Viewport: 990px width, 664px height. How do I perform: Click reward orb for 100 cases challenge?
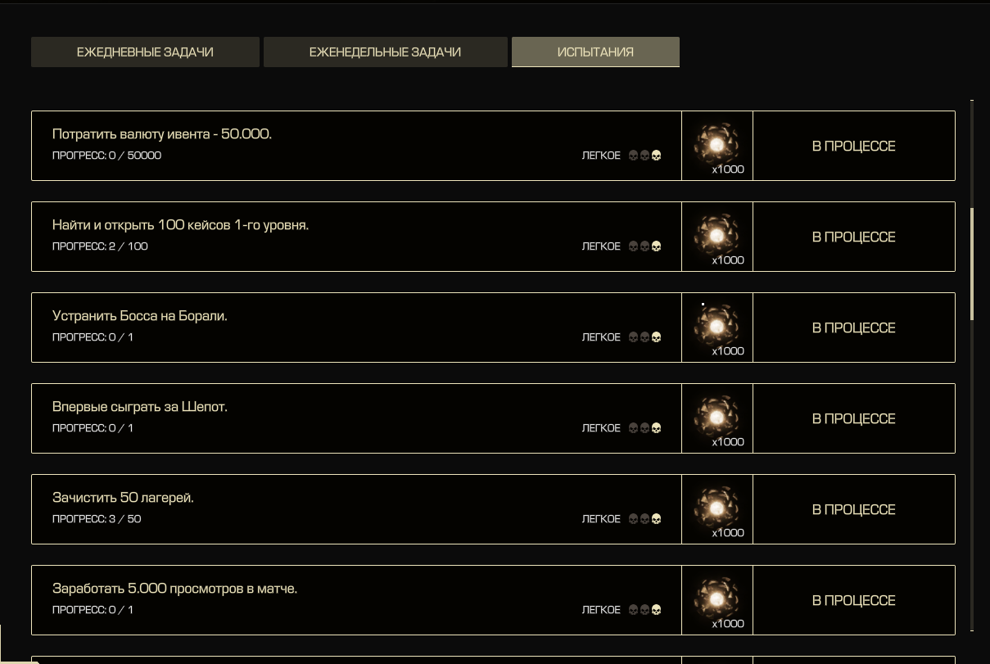pos(717,235)
